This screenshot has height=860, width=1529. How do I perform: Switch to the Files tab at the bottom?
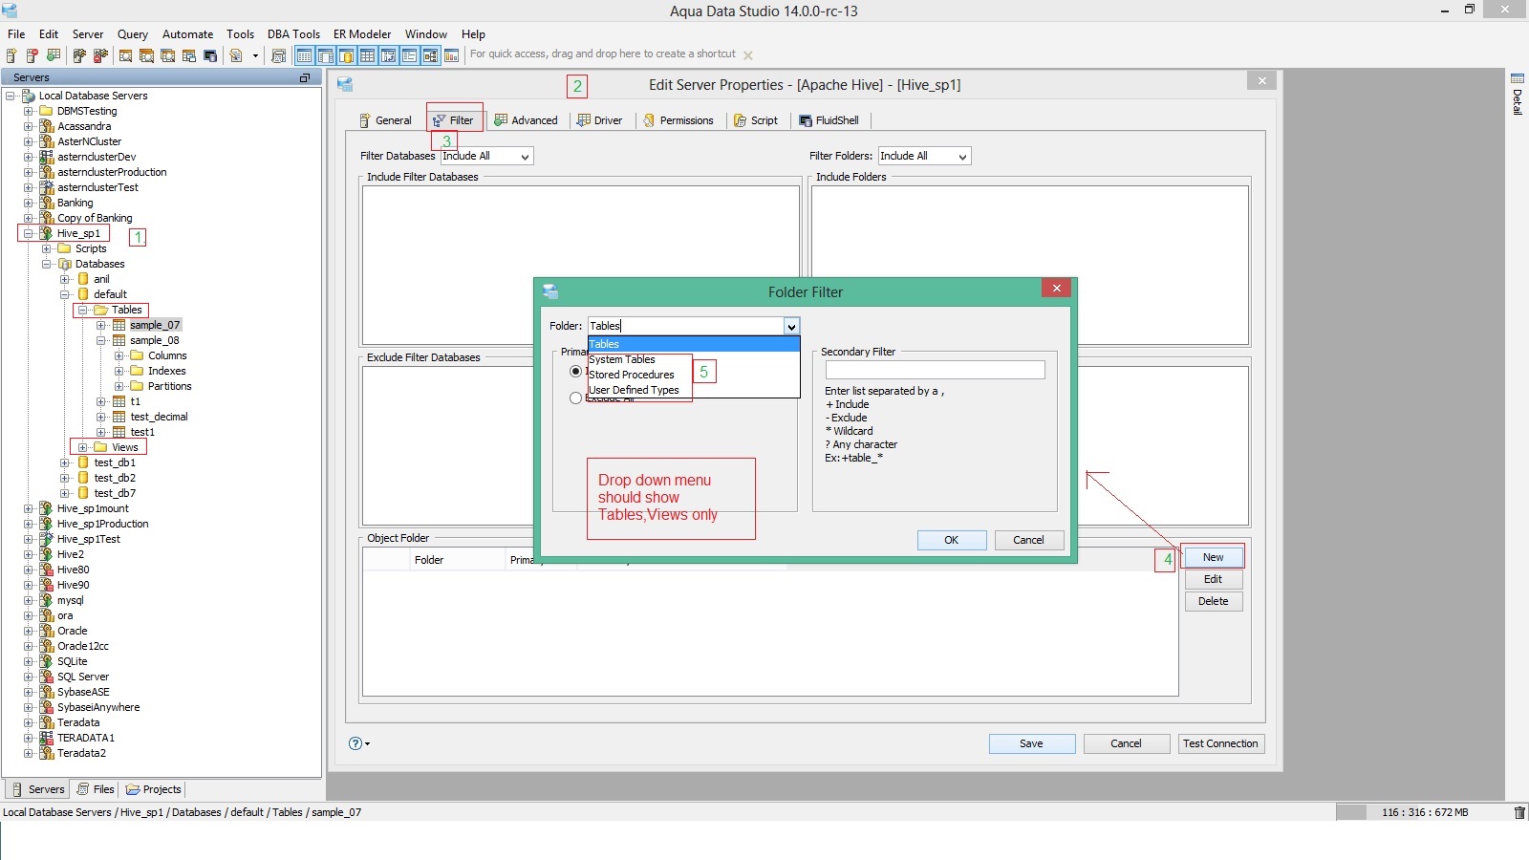coord(96,789)
